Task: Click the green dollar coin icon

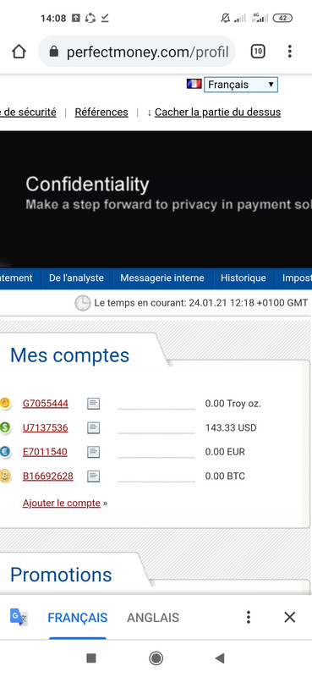Action: pos(5,428)
